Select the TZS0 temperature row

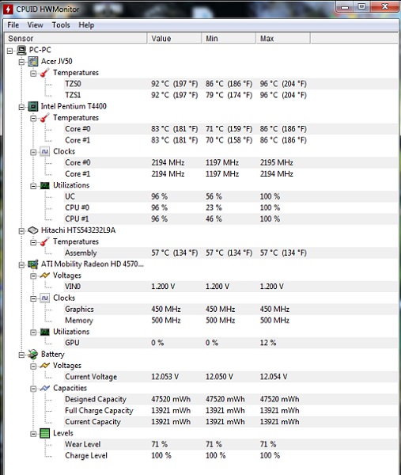[230, 84]
